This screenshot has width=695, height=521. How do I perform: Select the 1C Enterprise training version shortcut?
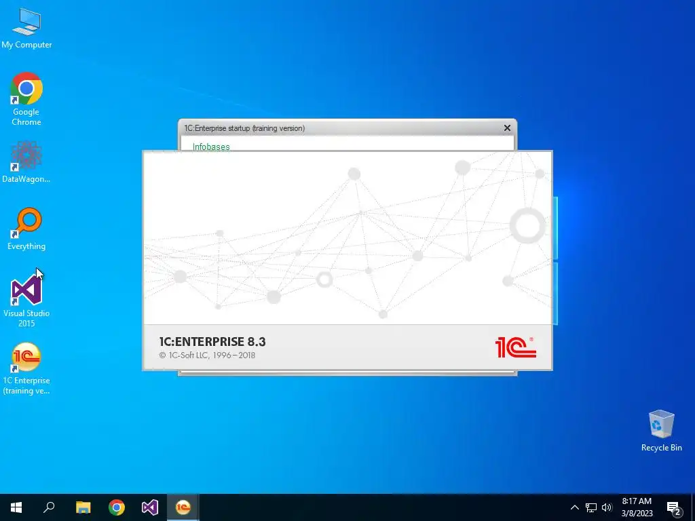point(26,368)
